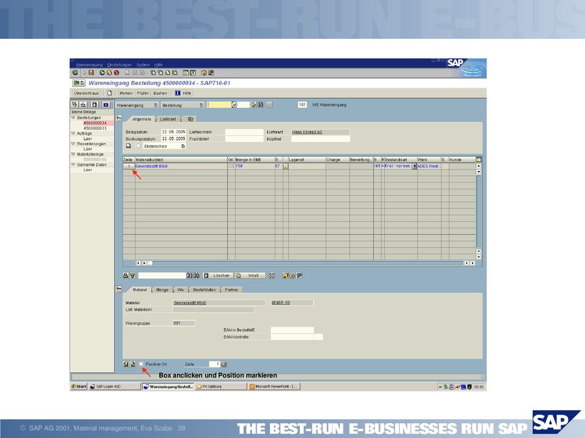585x438 pixels.
Task: Collapse detail data with icon beside Material tab
Action: (119, 289)
